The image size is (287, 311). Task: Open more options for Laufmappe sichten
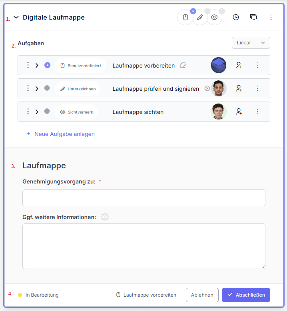[x=258, y=112]
